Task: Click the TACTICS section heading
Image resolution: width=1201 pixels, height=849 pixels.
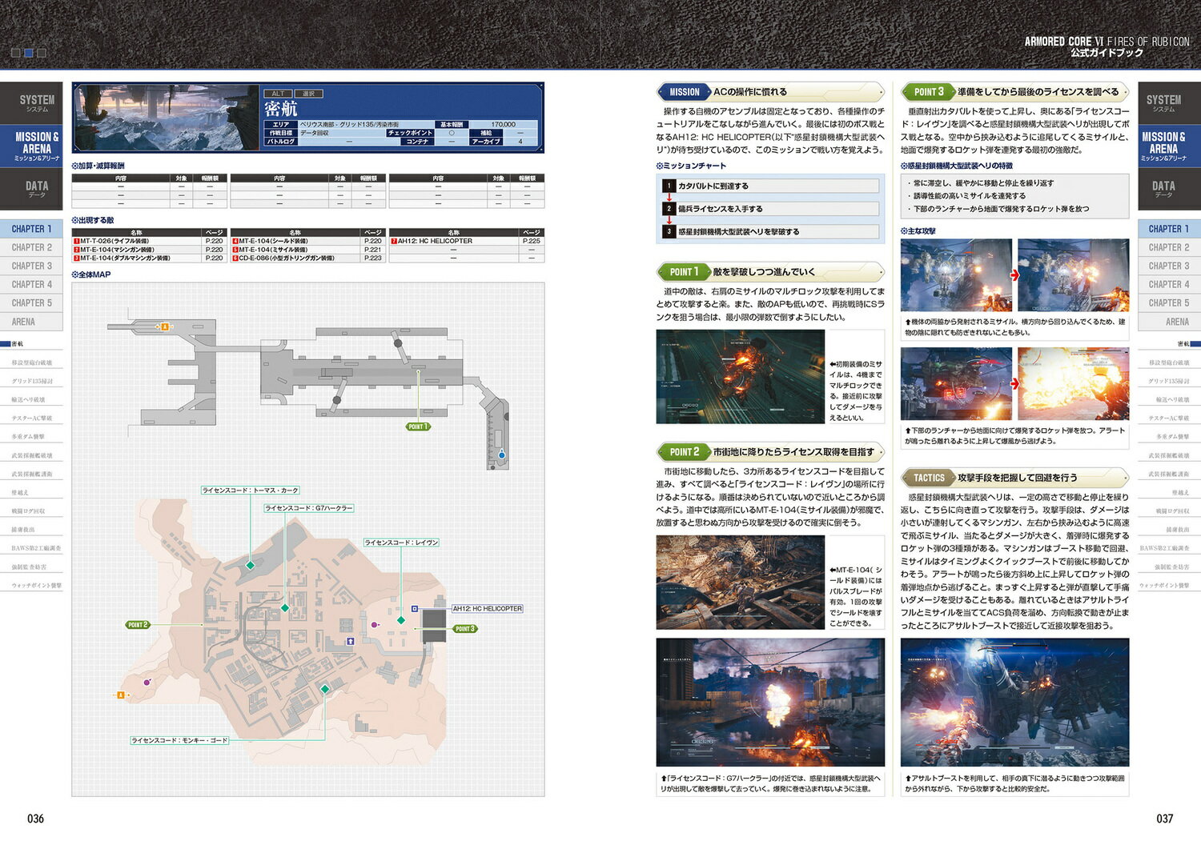Action: (930, 478)
